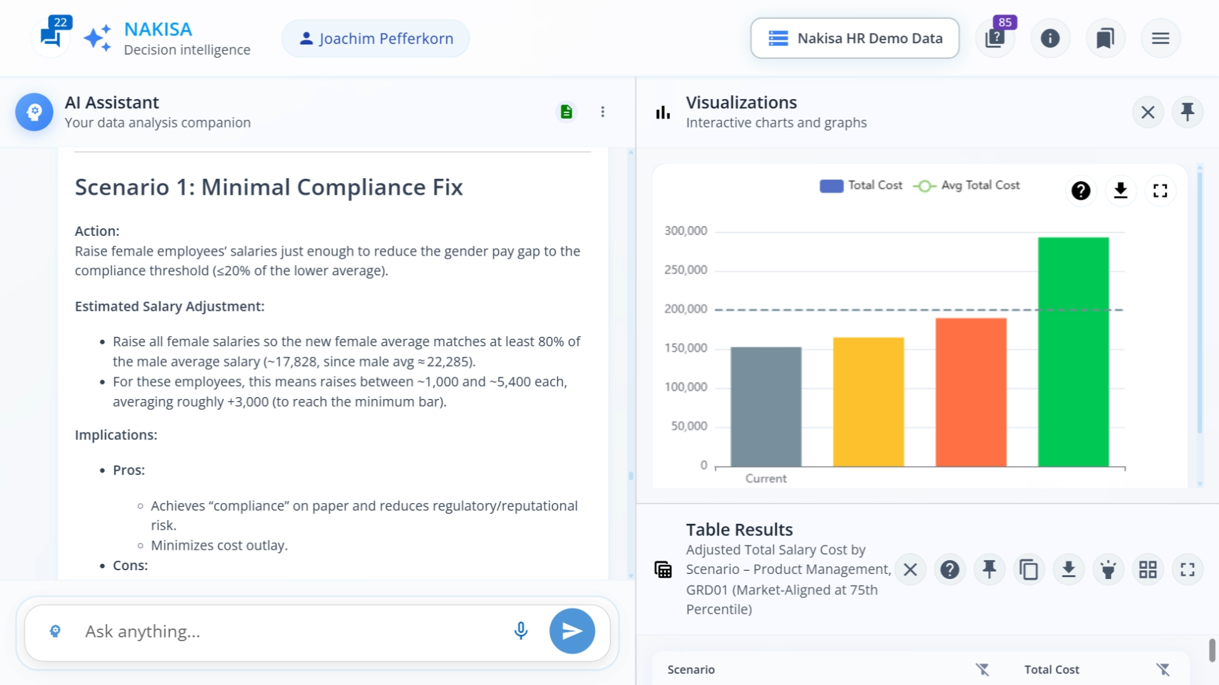
Task: Pin the Table Results section
Action: click(x=989, y=569)
